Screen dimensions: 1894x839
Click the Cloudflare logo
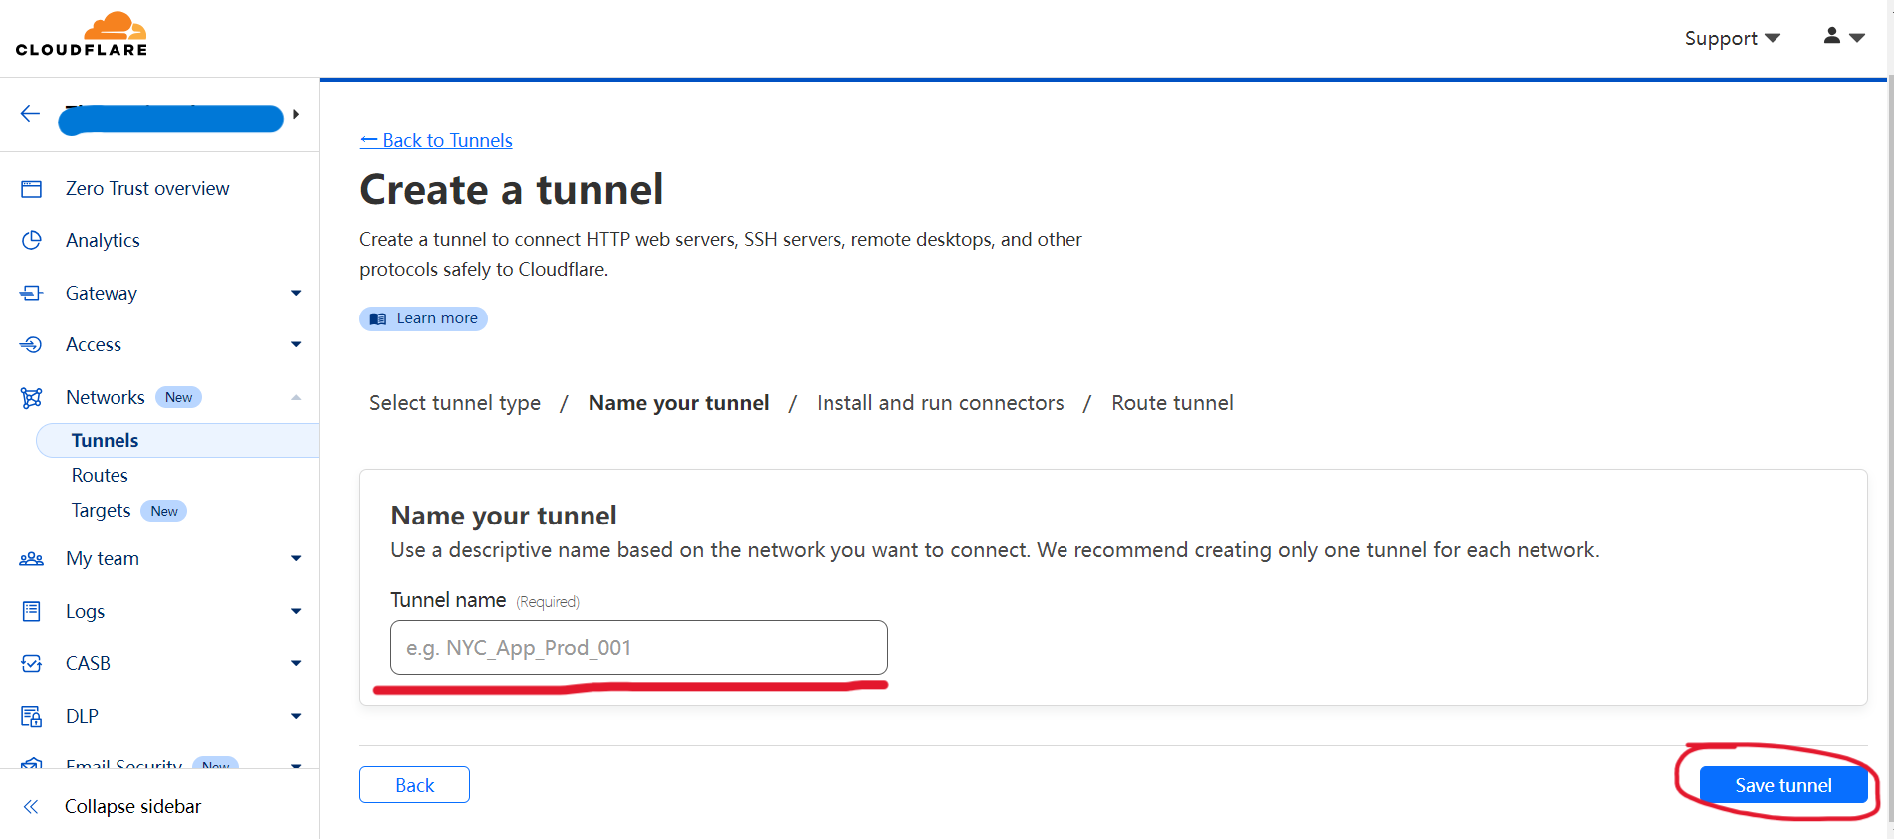point(82,34)
